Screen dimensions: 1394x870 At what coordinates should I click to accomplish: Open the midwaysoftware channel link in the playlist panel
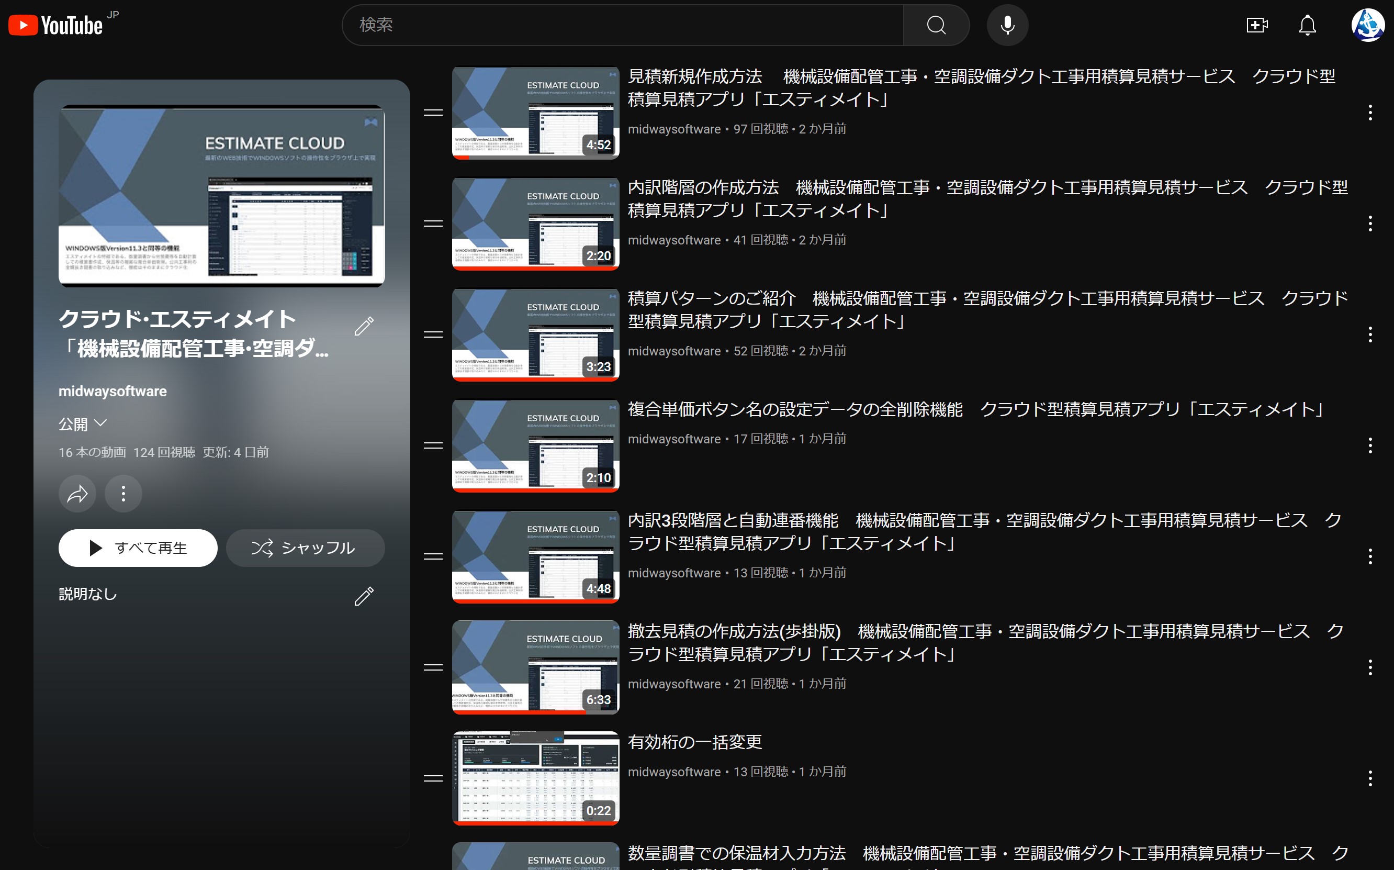point(113,391)
